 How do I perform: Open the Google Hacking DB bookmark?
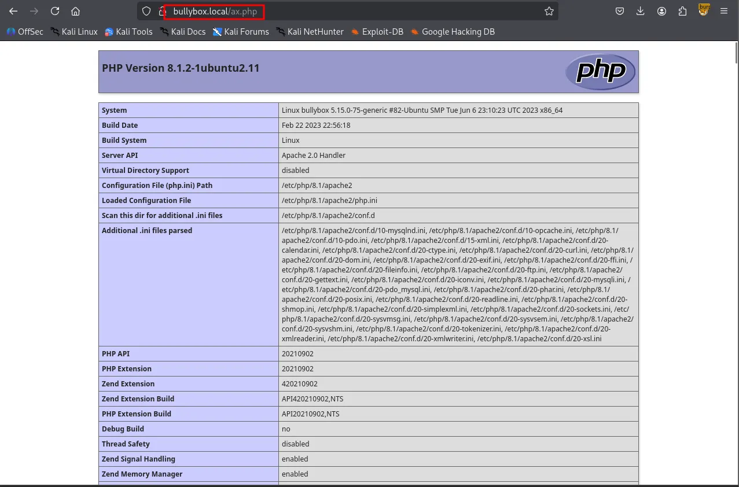[453, 32]
